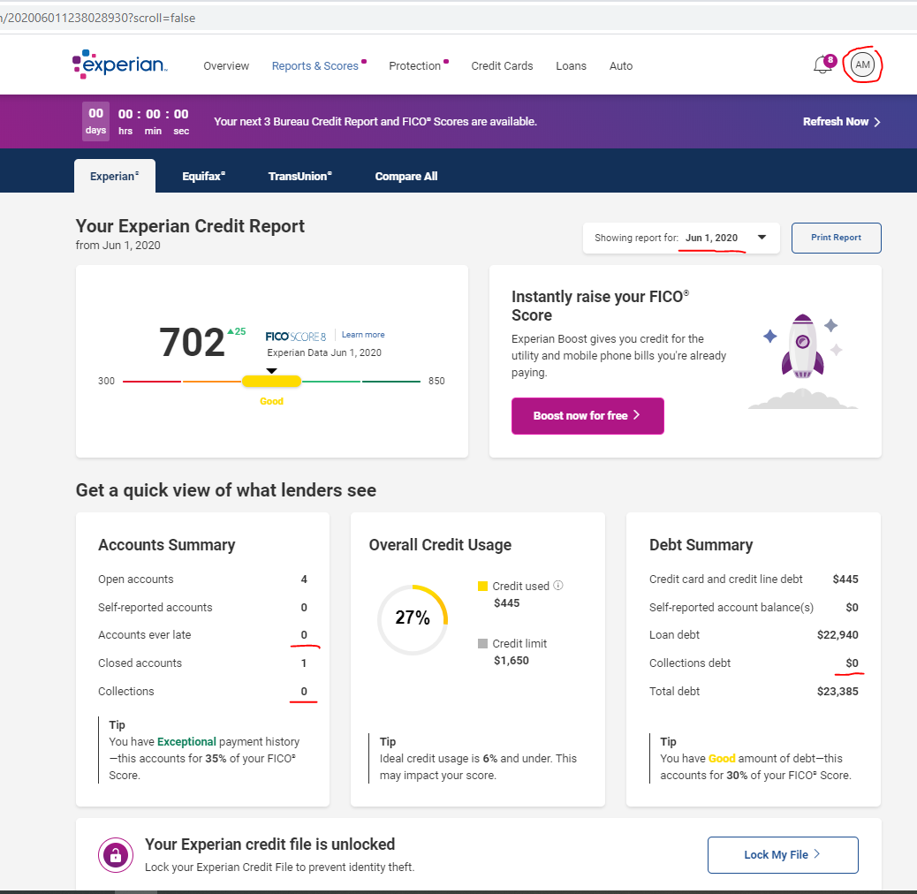Click the FICO Score 8 logo
Screen dimensions: 917x894
coord(296,336)
